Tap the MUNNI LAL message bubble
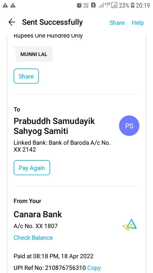The image size is (153, 273). pos(34,54)
